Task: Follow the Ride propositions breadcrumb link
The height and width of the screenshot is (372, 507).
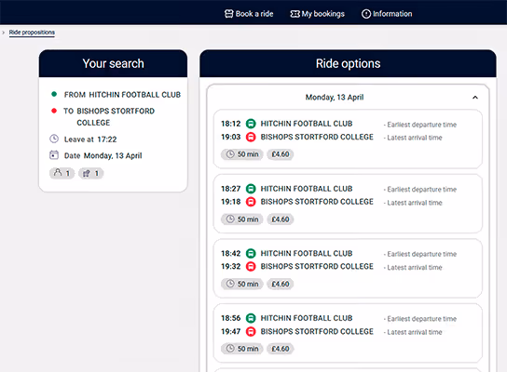Action: [32, 33]
